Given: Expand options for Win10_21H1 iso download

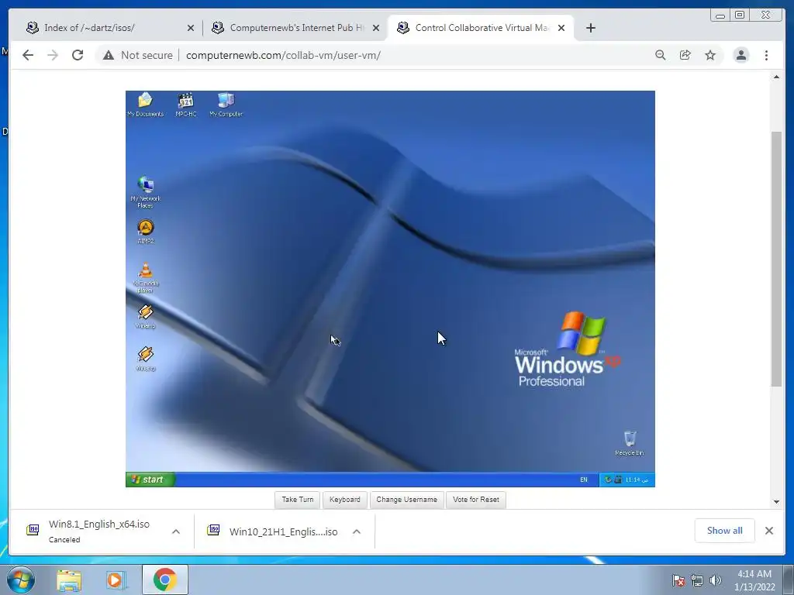Looking at the screenshot, I should point(357,531).
